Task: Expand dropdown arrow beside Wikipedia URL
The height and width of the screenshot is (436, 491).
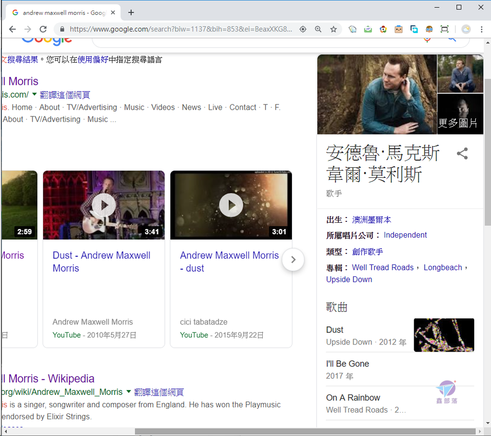Action: 129,391
